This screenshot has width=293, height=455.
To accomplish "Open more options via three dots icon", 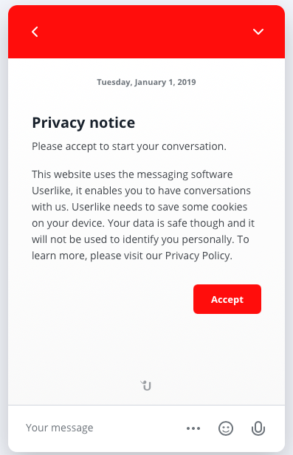I will click(x=193, y=428).
